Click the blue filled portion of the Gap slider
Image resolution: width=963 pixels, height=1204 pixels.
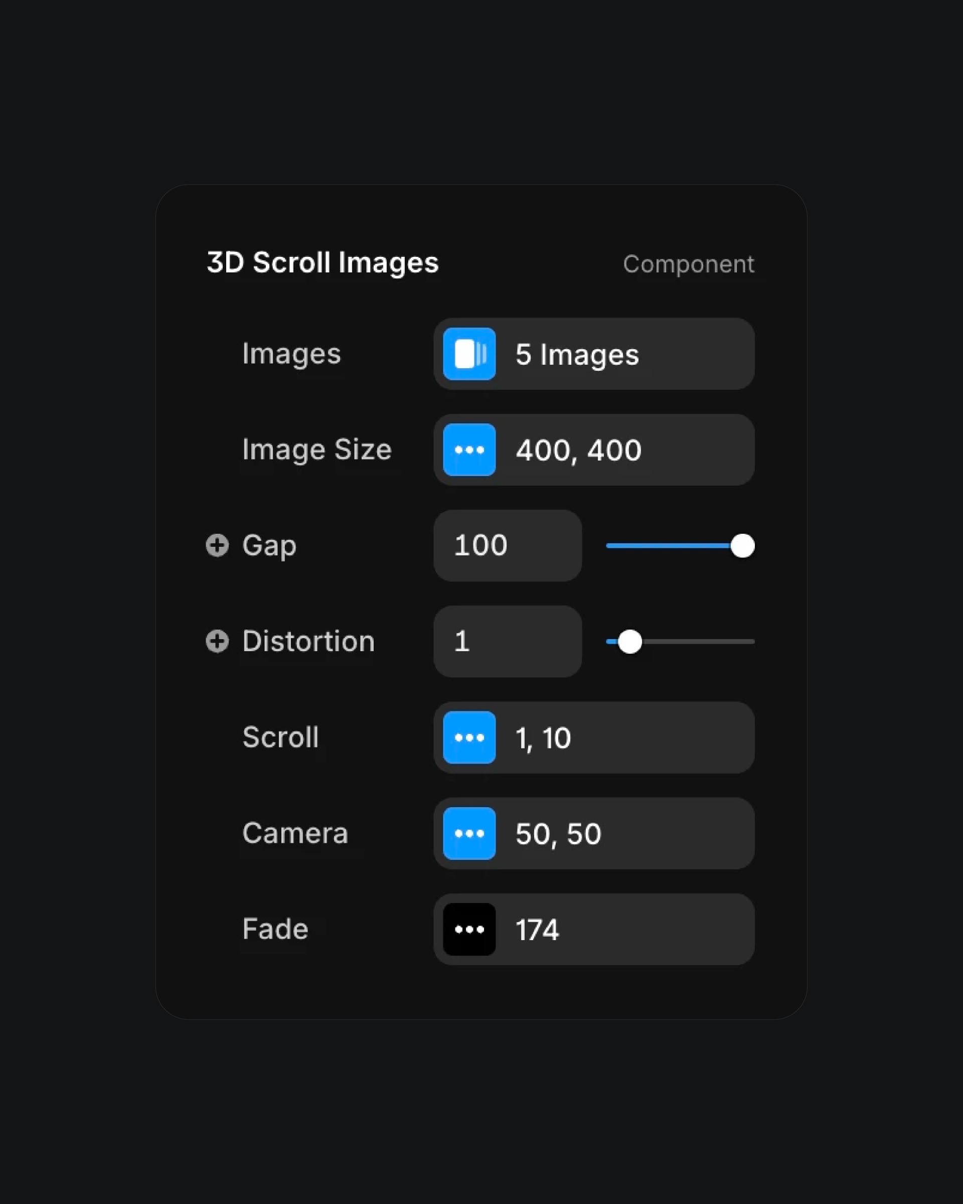click(668, 546)
